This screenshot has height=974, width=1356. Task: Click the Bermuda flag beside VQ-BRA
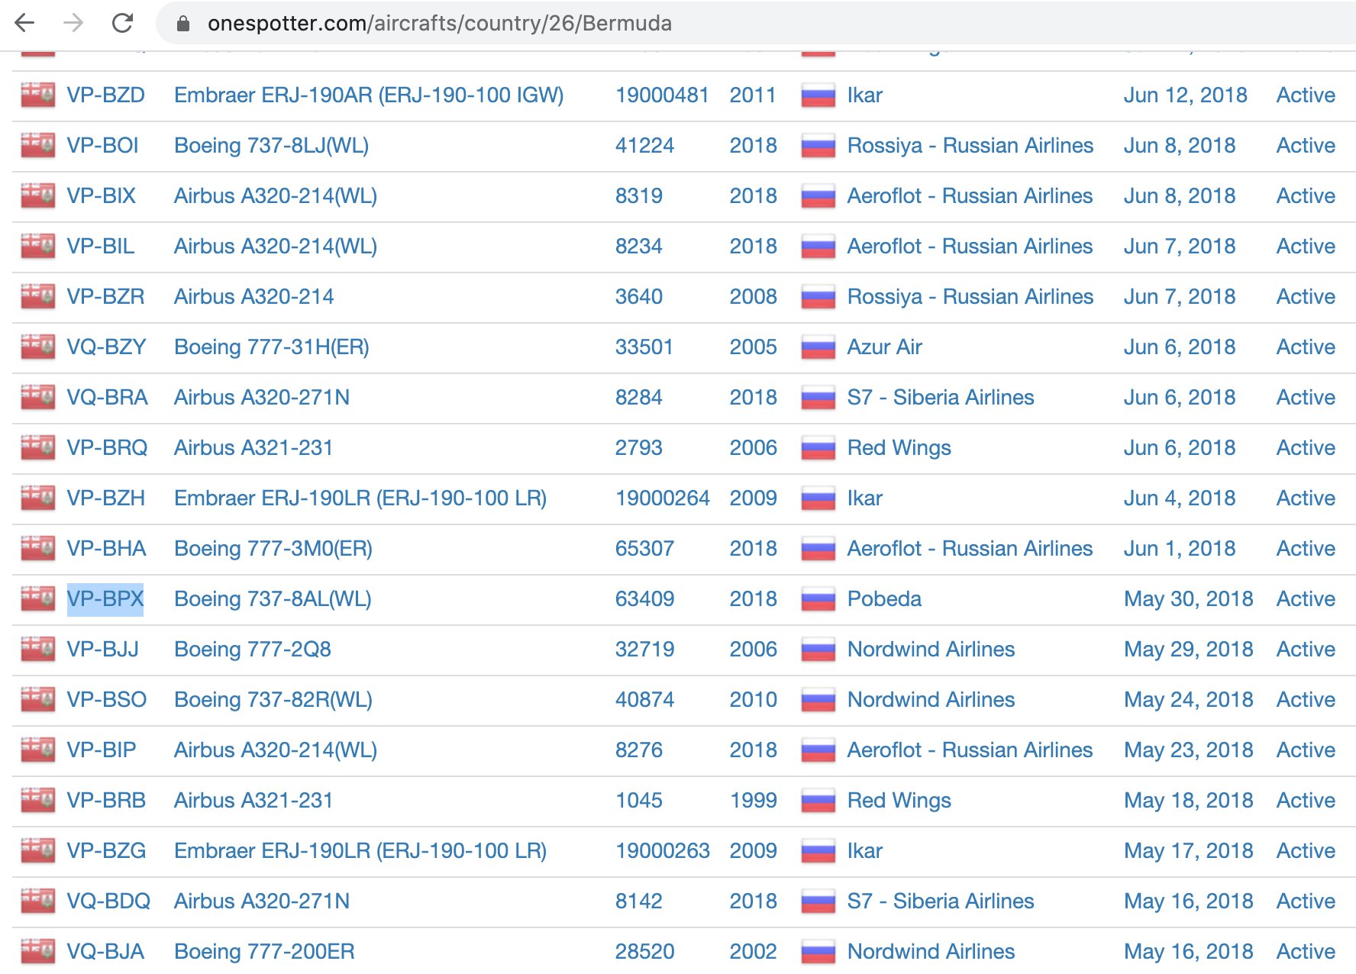click(37, 398)
